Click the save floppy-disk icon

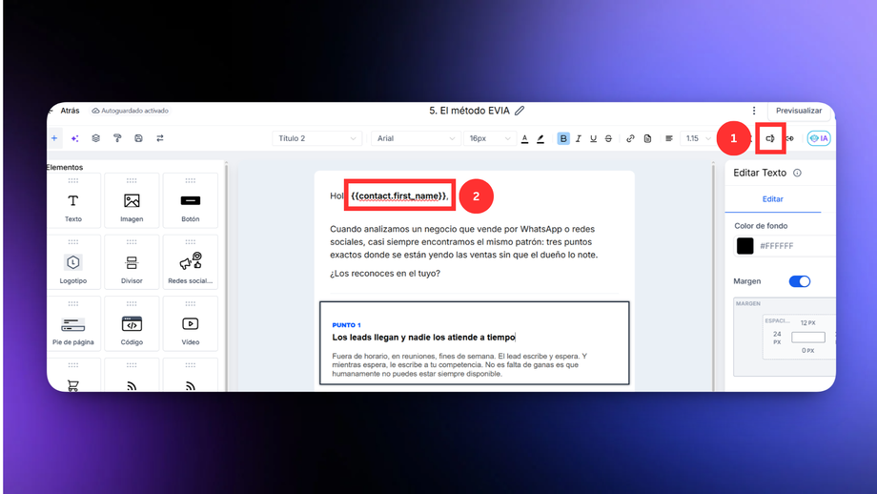coord(139,138)
